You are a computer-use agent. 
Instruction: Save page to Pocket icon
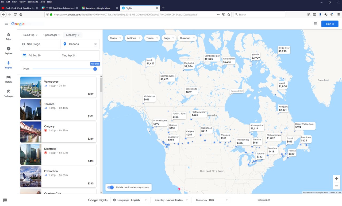coord(224,14)
